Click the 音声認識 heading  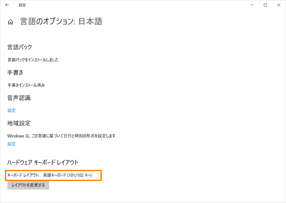click(19, 98)
